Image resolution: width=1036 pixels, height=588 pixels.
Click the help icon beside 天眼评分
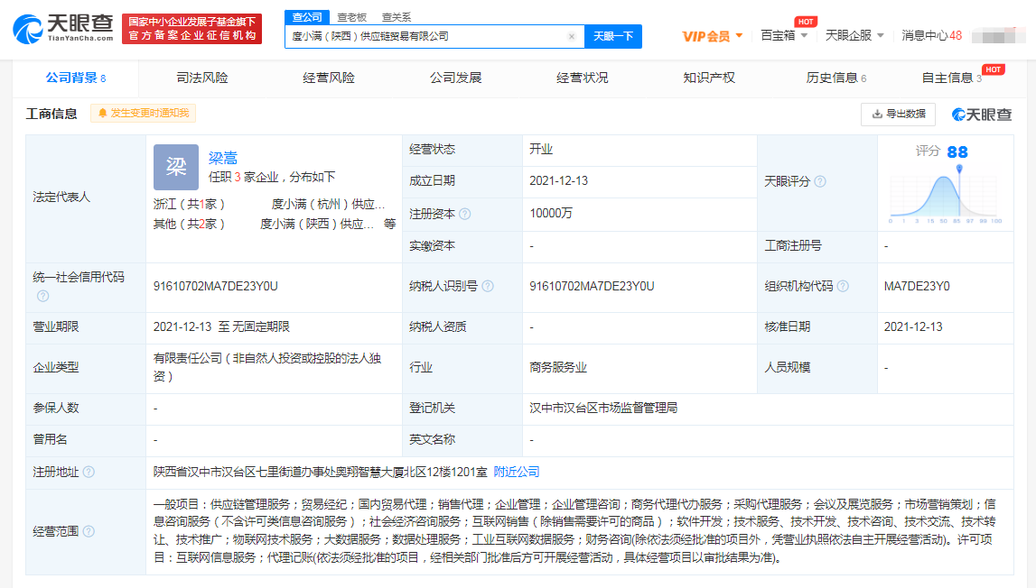click(x=820, y=181)
